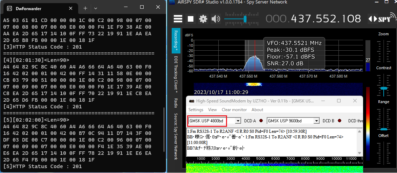Click the red VFO line in spectrum
This screenshot has width=397, height=173.
(x=255, y=55)
